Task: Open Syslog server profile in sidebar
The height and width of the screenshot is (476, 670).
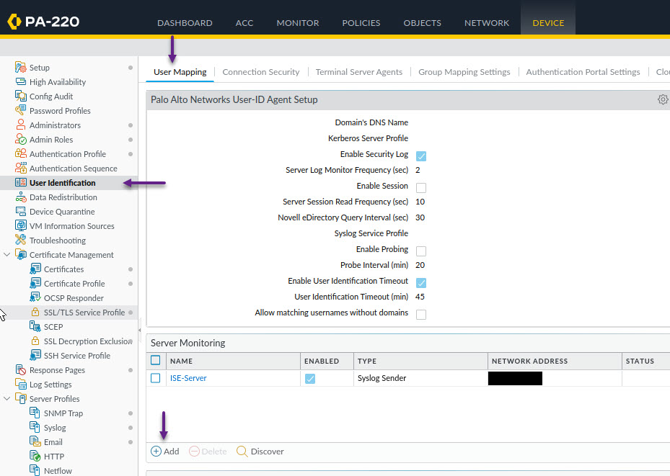Action: click(55, 427)
